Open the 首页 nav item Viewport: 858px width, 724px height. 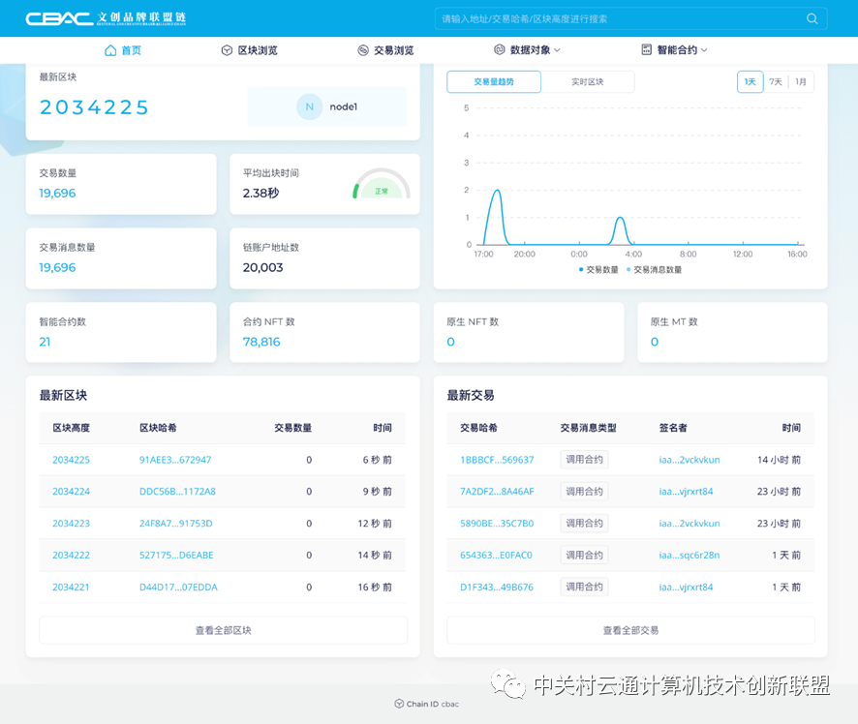coord(123,50)
